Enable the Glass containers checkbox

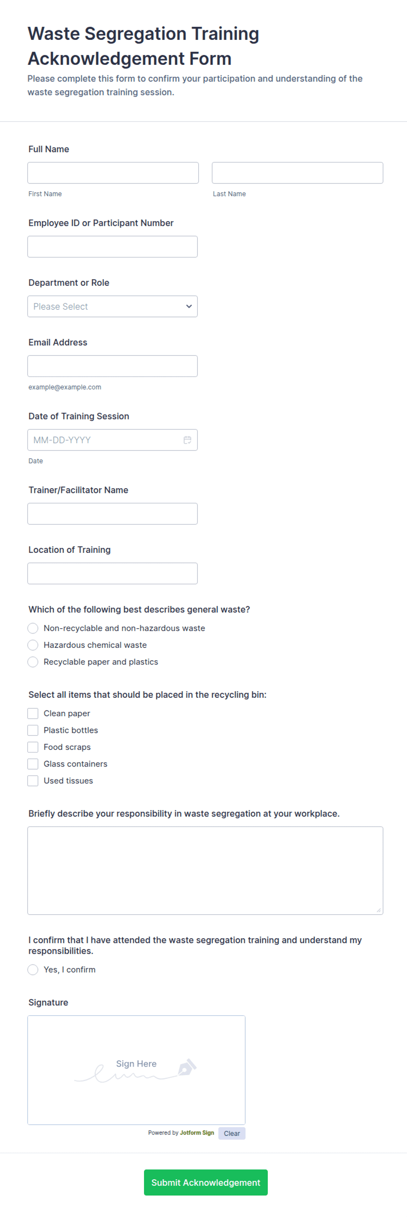pos(33,764)
